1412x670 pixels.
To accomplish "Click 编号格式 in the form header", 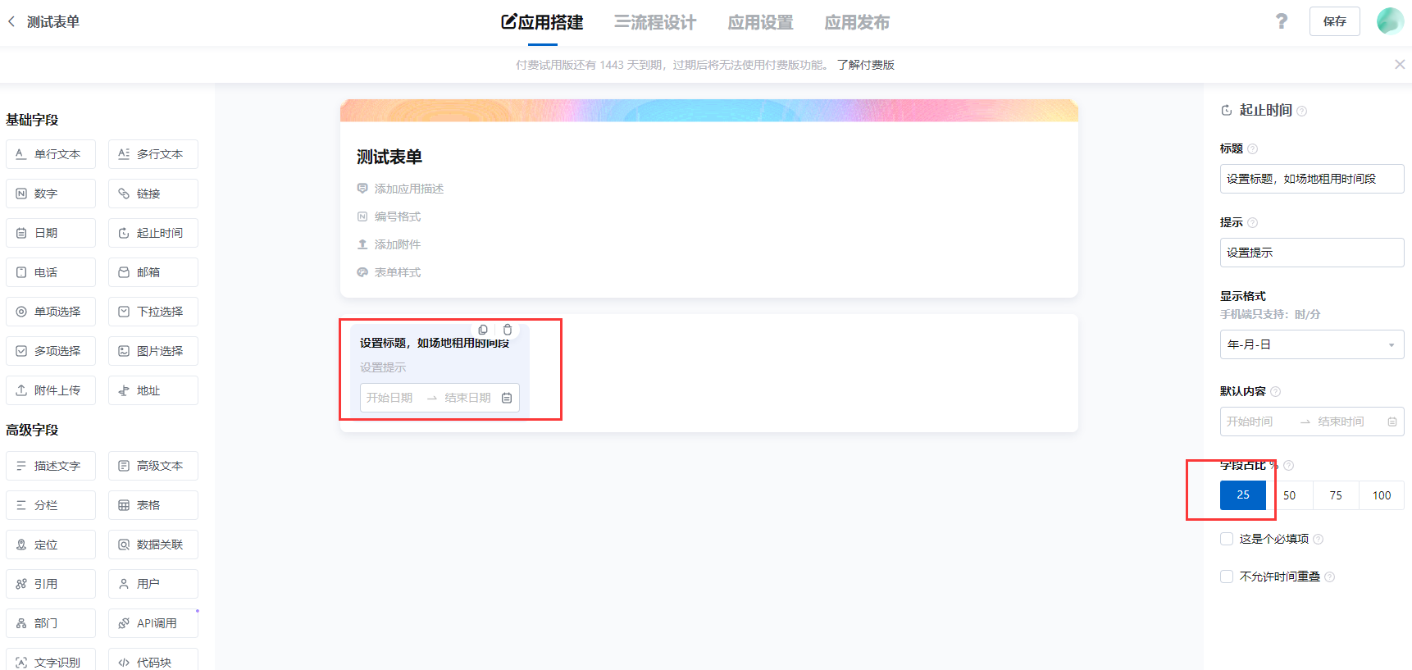I will [x=389, y=216].
